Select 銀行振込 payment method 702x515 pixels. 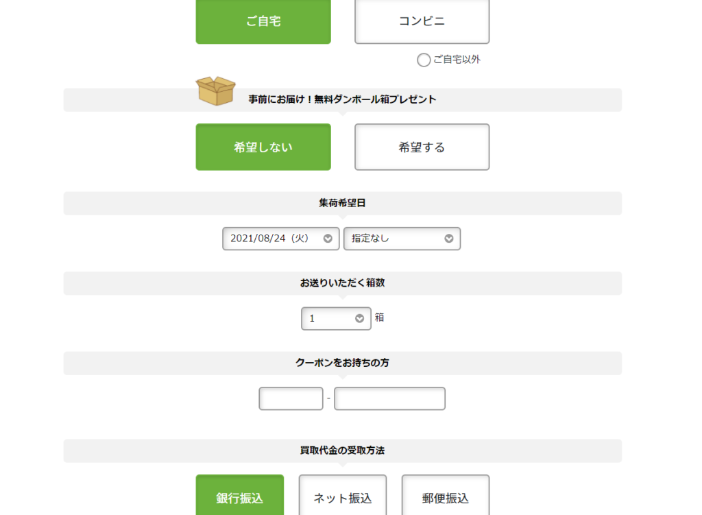coord(239,496)
